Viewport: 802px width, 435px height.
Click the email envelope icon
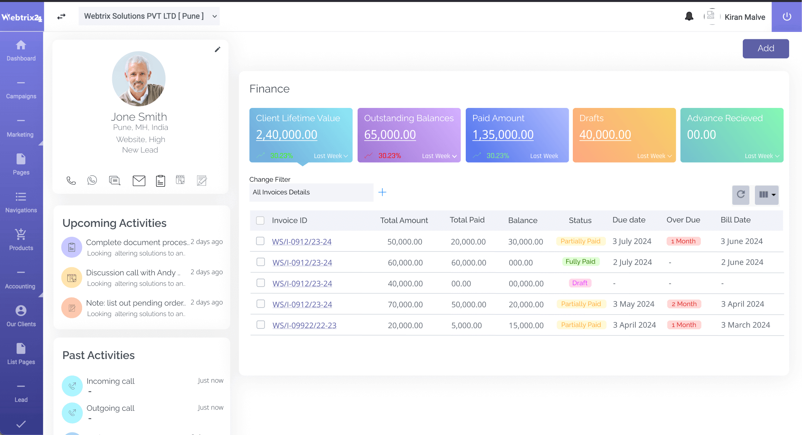coord(139,181)
